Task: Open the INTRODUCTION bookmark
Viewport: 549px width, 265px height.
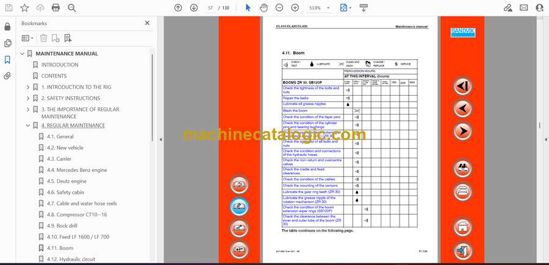Action: pyautogui.click(x=60, y=65)
